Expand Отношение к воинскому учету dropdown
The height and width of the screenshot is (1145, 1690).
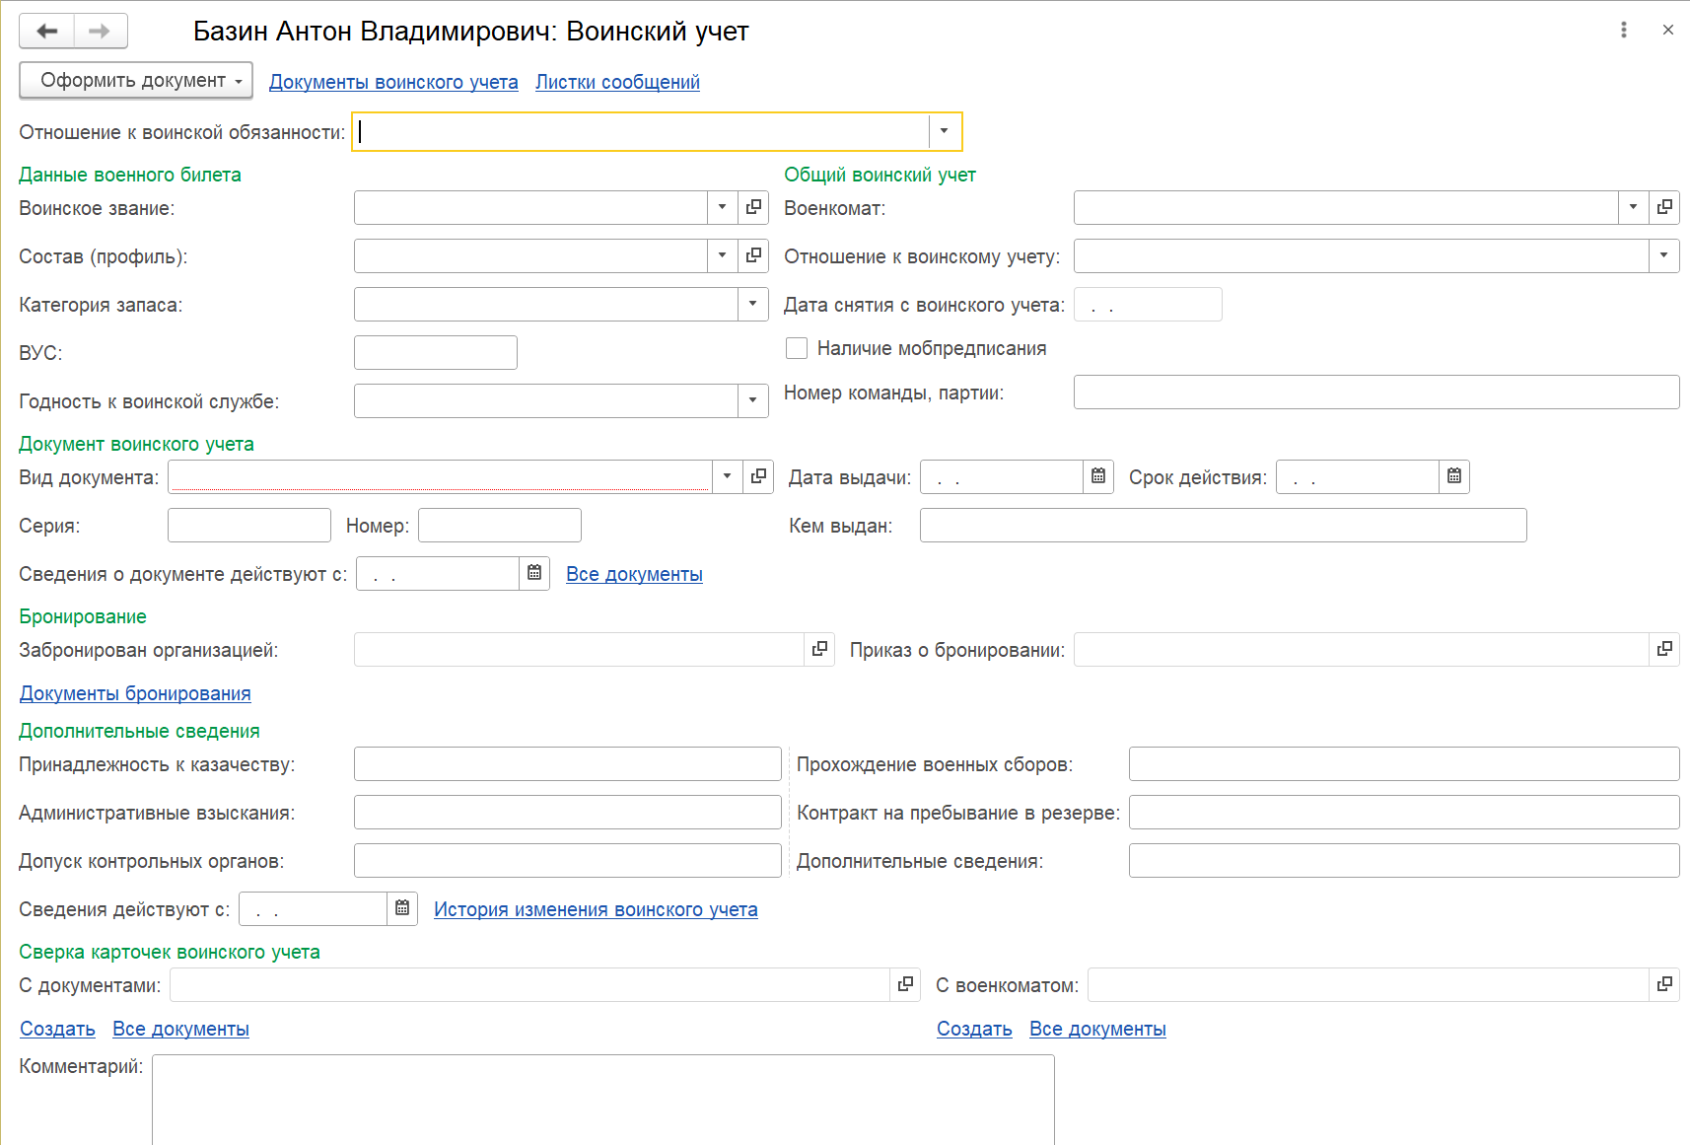[x=1664, y=256]
